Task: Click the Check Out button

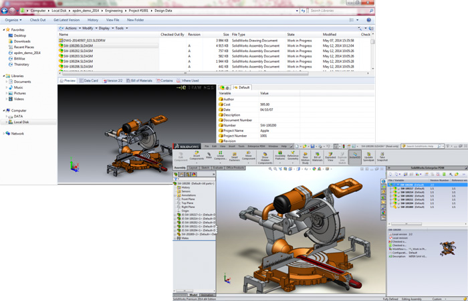Action: click(37, 20)
